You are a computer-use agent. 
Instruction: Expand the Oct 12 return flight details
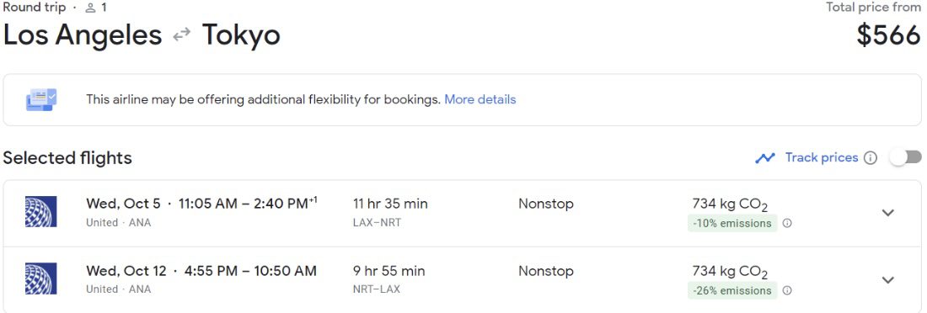(x=888, y=279)
